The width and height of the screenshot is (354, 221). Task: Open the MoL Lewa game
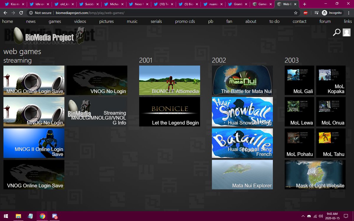[299, 112]
